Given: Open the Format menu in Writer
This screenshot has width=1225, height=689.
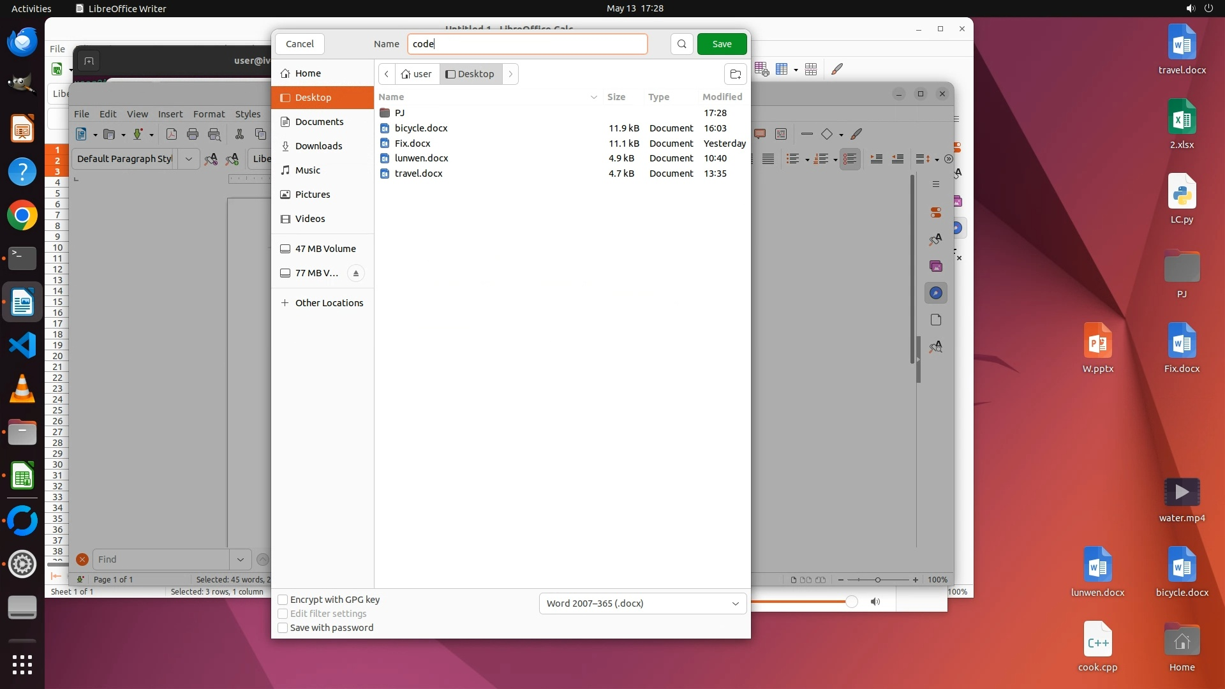Looking at the screenshot, I should point(209,114).
